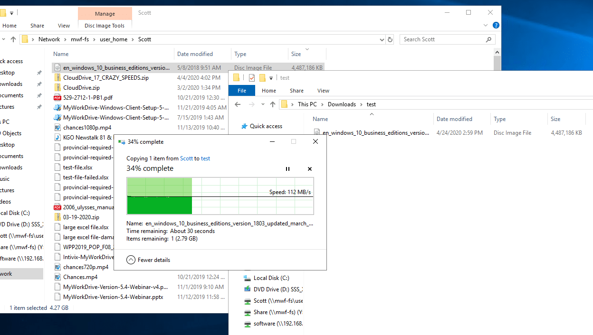Open the File tab in test window

click(x=242, y=91)
